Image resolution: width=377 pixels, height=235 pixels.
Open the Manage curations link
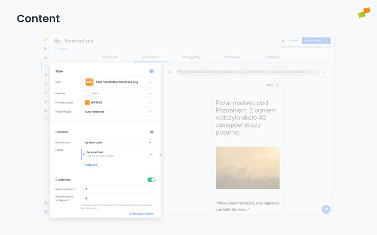(142, 214)
